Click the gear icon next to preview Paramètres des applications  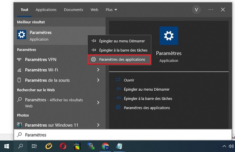(118, 107)
